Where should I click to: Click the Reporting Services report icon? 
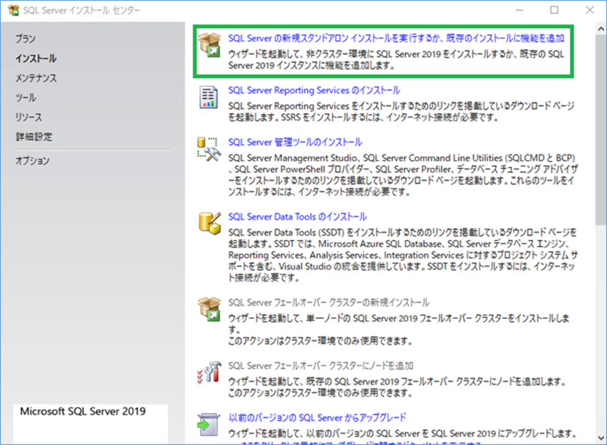click(208, 97)
